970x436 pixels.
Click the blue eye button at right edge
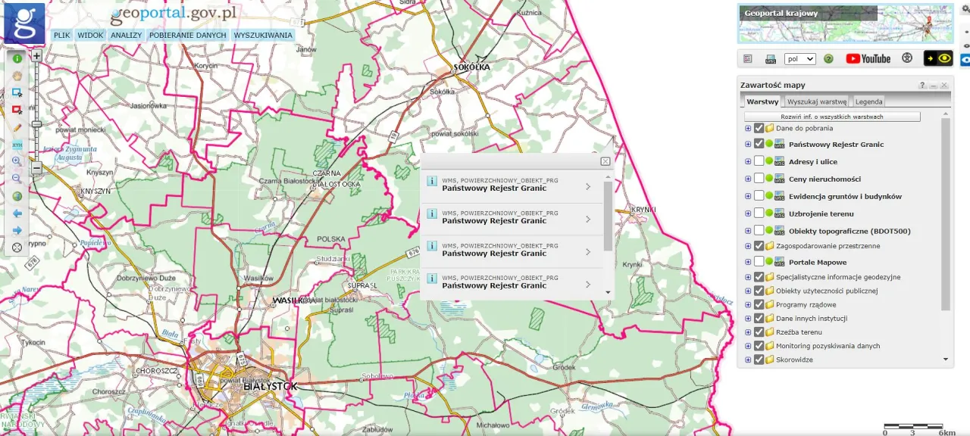pyautogui.click(x=965, y=58)
